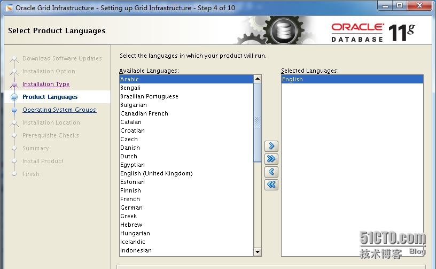Select Catalan in the list

pyautogui.click(x=186, y=122)
